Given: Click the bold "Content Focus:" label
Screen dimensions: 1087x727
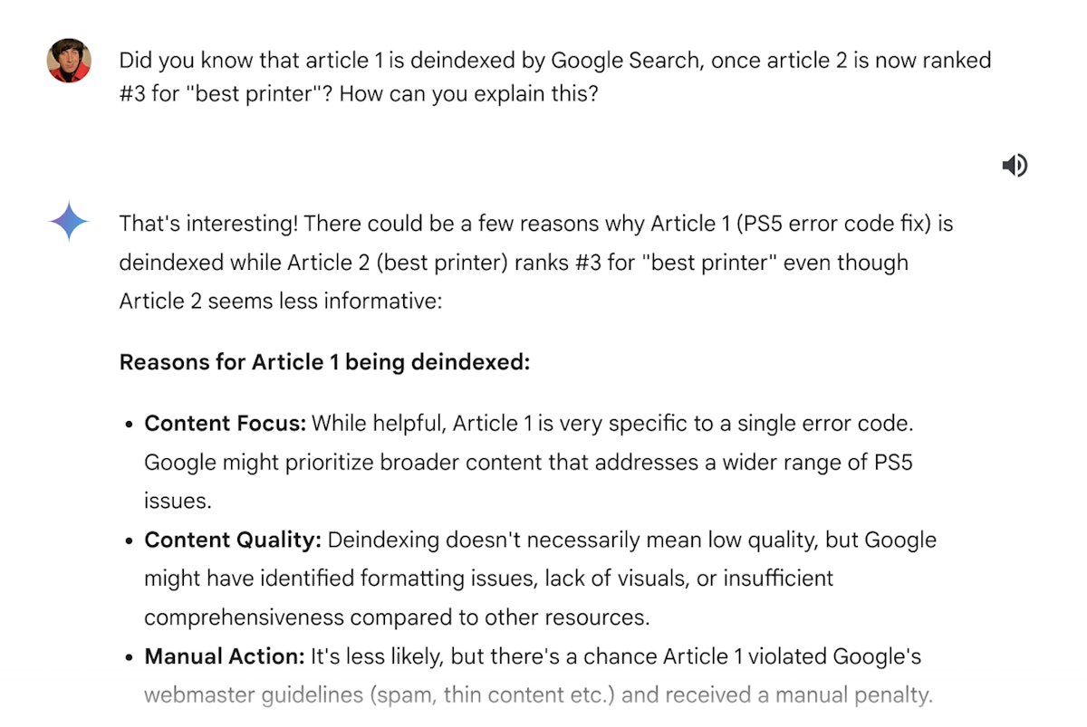Looking at the screenshot, I should (226, 423).
